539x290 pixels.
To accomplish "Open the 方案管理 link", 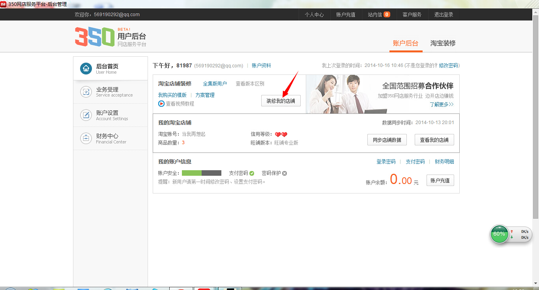I will coord(205,95).
